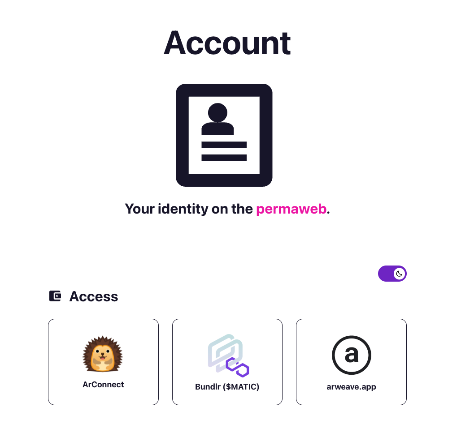The width and height of the screenshot is (461, 437).
Task: Click the wallet icon beside Access
Action: (55, 296)
